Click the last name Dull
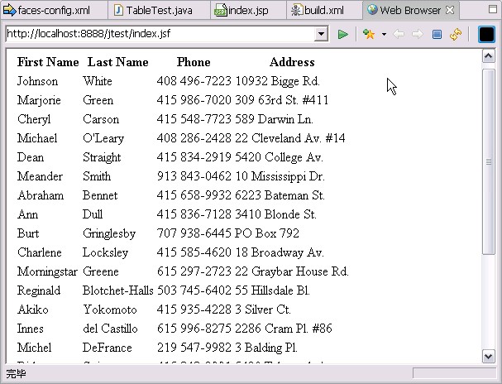The width and height of the screenshot is (502, 384). coord(93,214)
